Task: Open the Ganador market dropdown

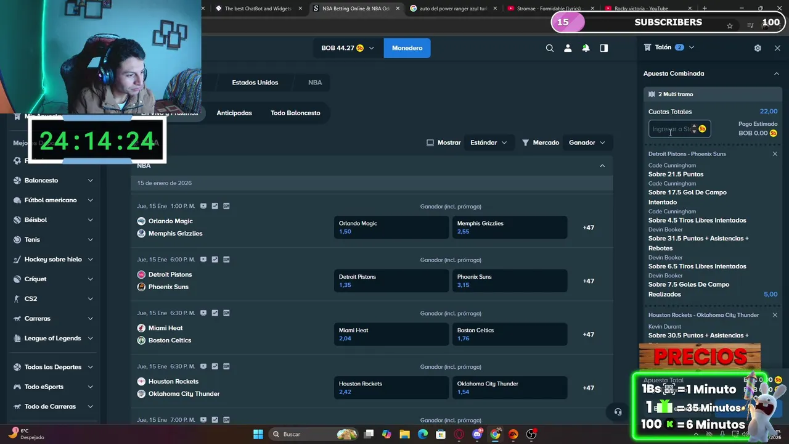Action: (587, 142)
